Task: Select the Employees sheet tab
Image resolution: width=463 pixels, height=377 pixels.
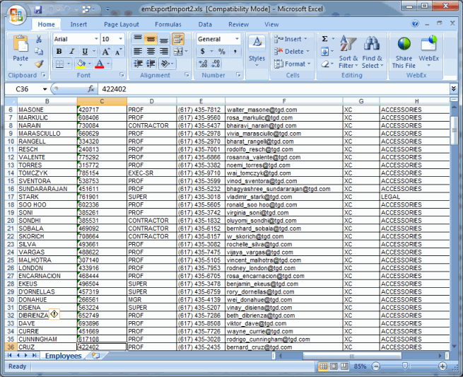Action: tap(63, 356)
